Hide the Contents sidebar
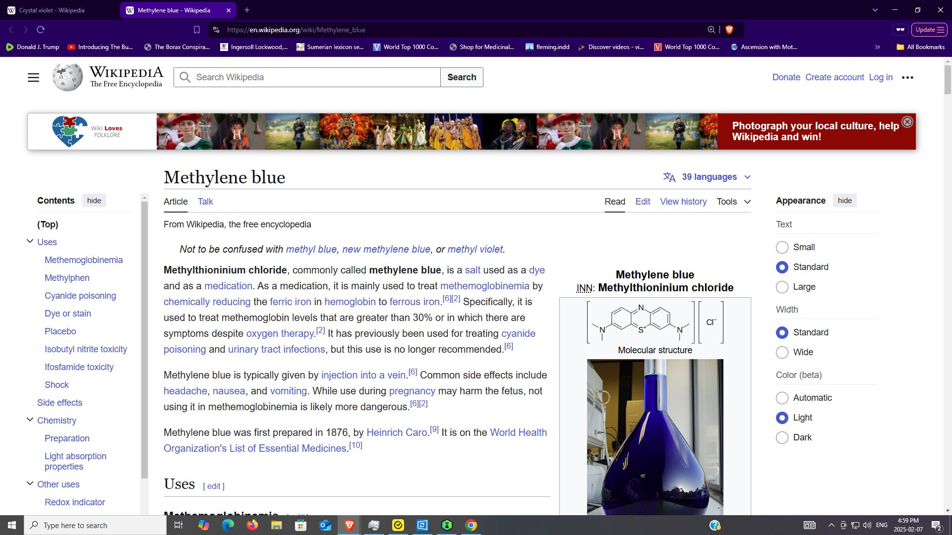 coord(94,201)
